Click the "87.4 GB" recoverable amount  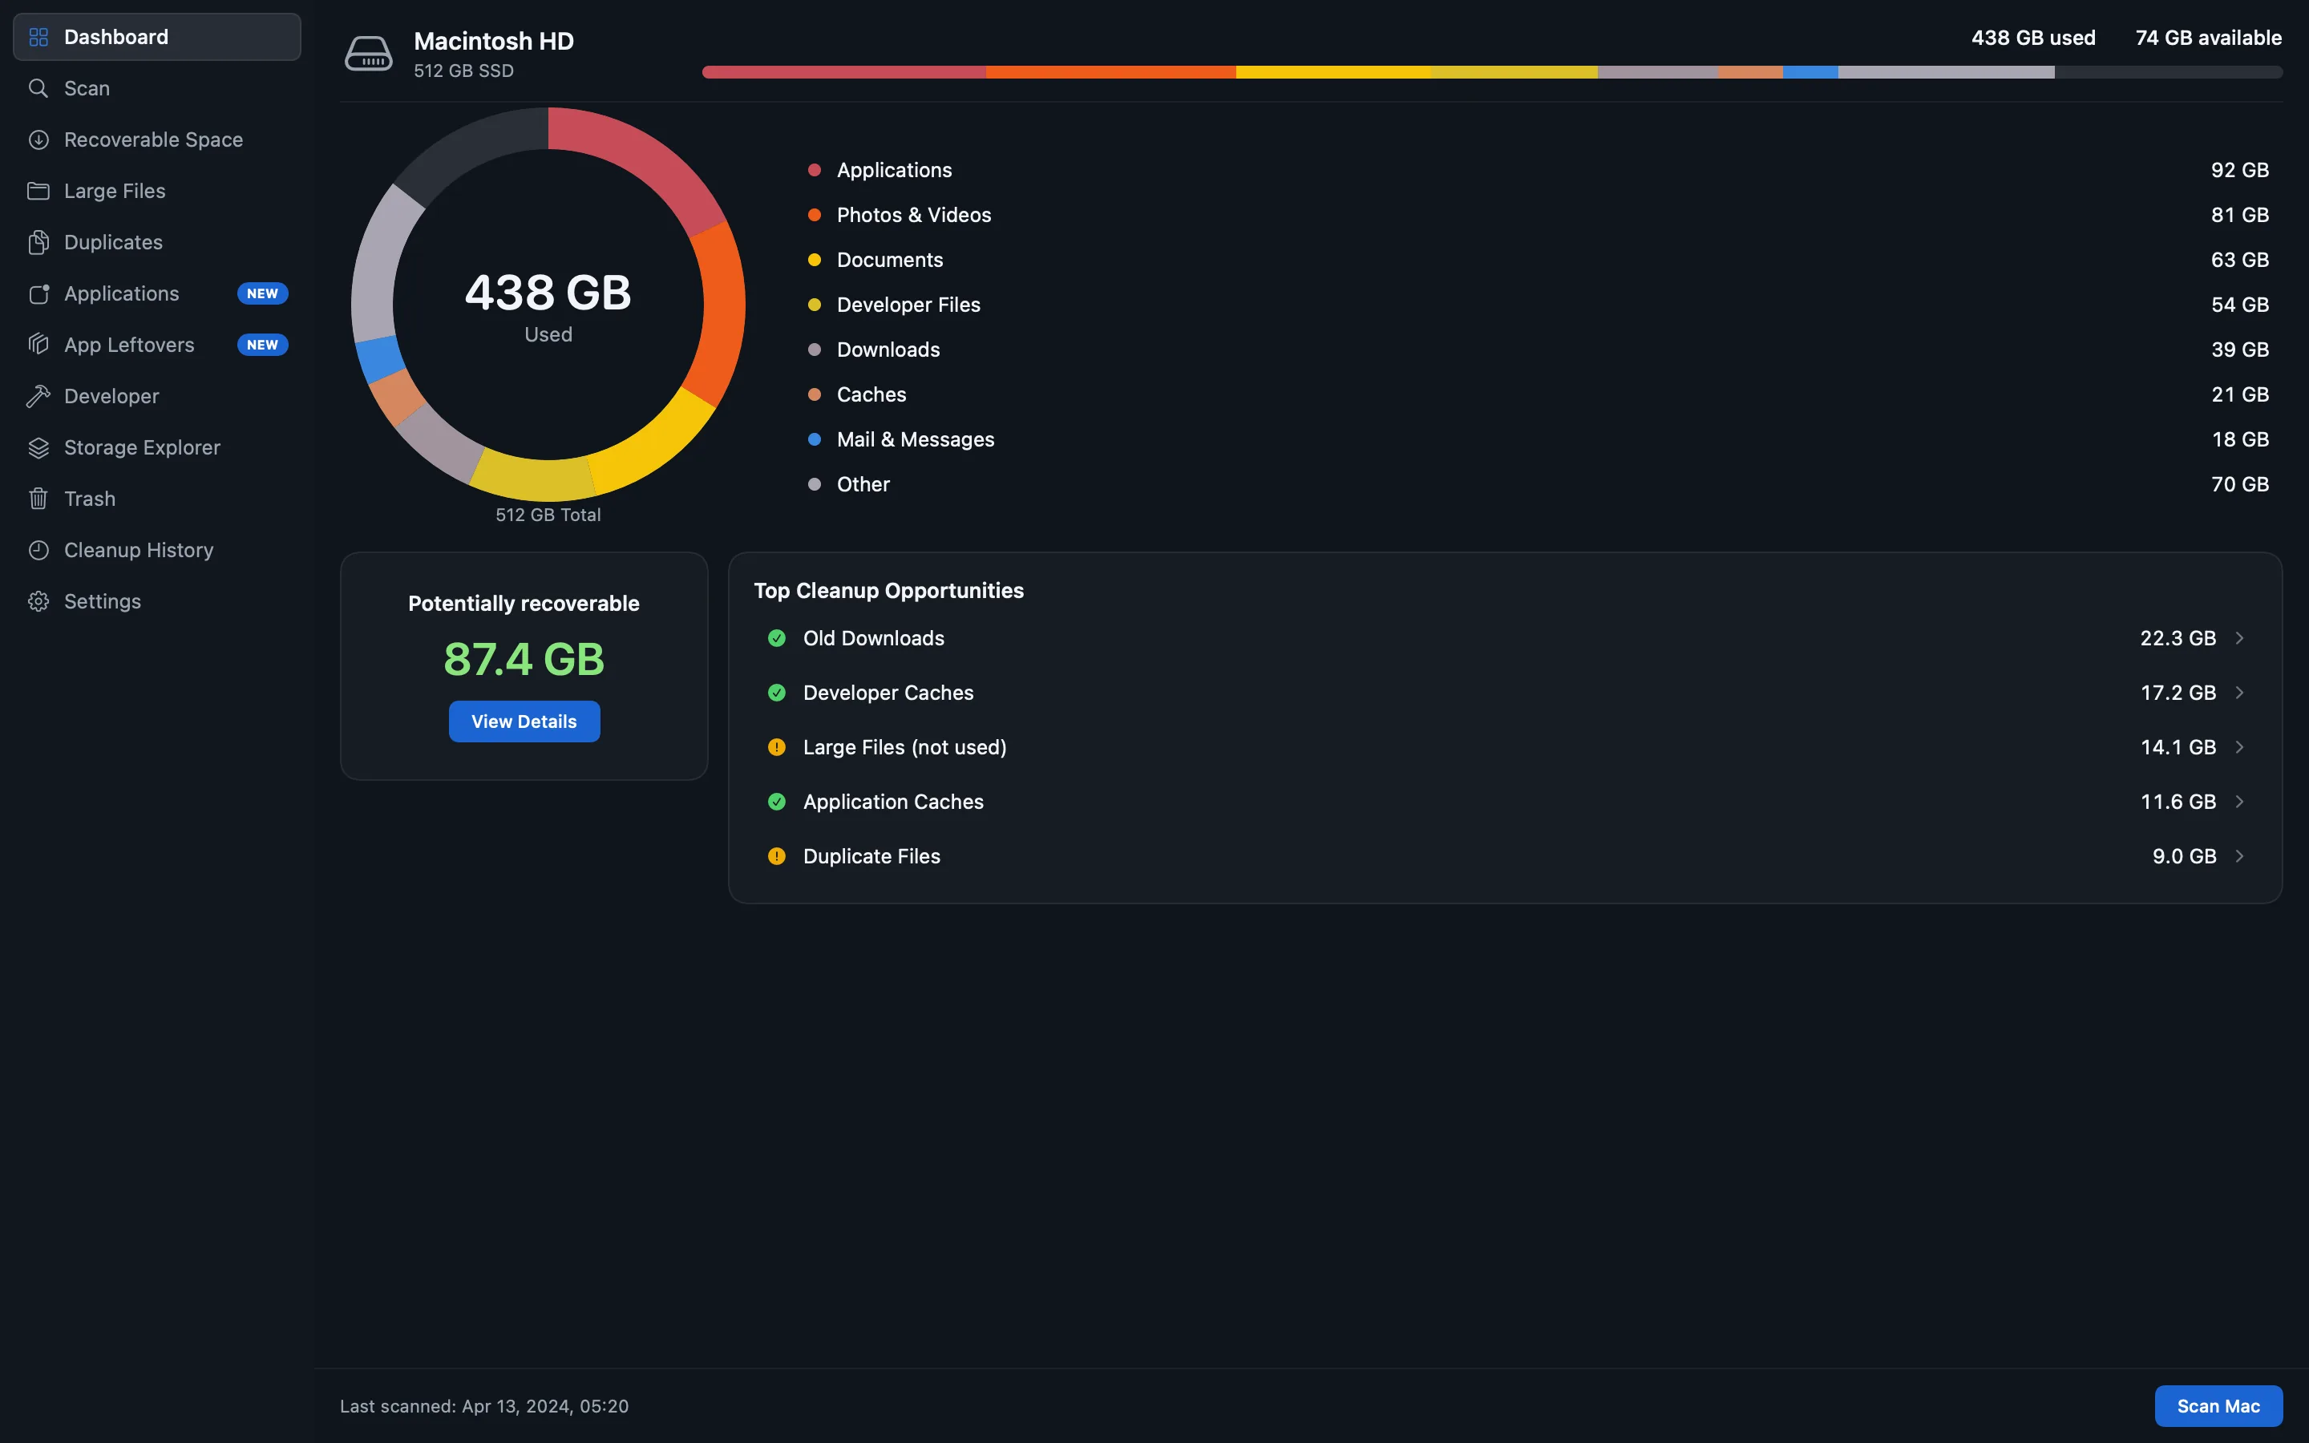click(524, 660)
